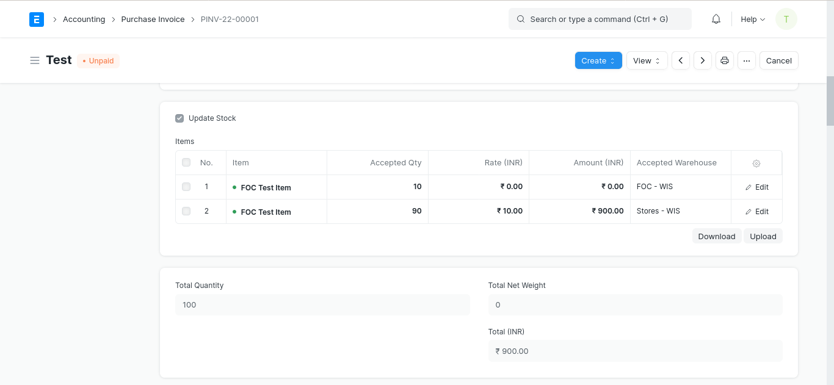
Task: Open items table settings gear
Action: (756, 164)
